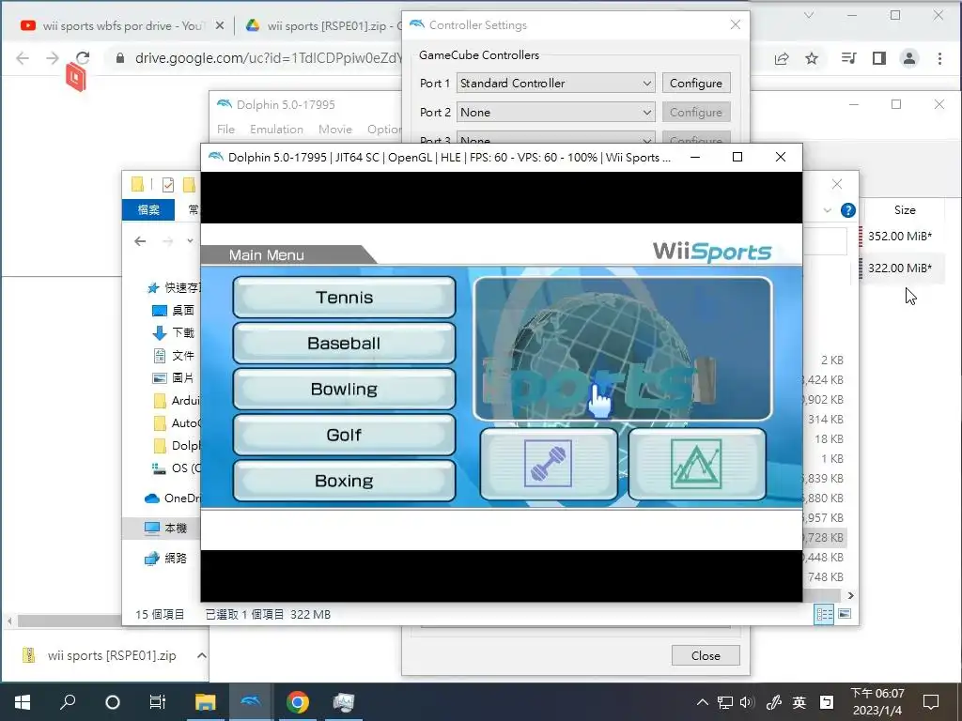Open Task View on taskbar
The height and width of the screenshot is (721, 962).
158,702
